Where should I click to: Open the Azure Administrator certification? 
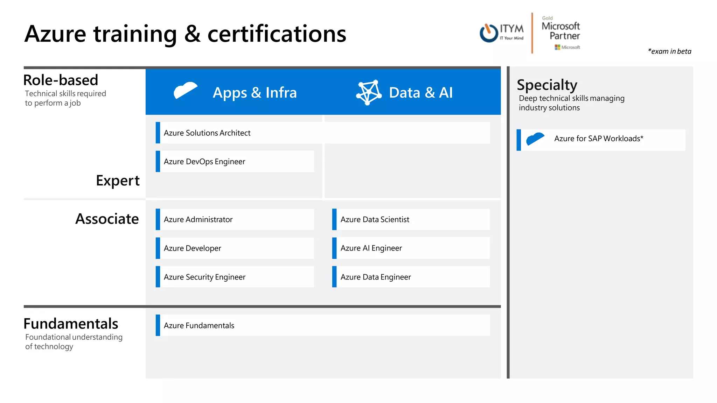[235, 219]
